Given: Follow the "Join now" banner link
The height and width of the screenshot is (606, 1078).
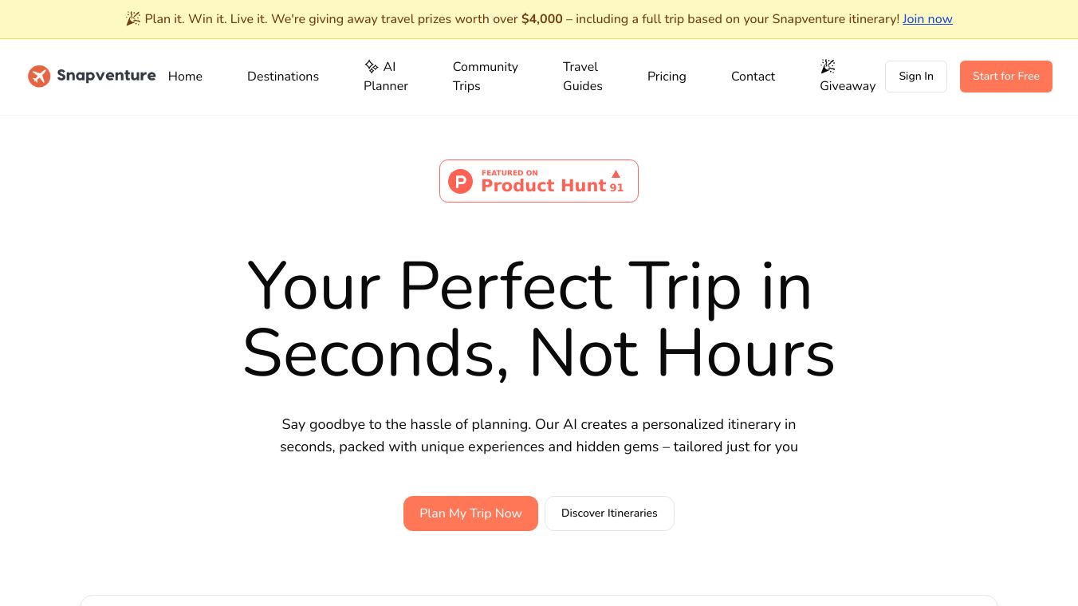Looking at the screenshot, I should point(927,19).
